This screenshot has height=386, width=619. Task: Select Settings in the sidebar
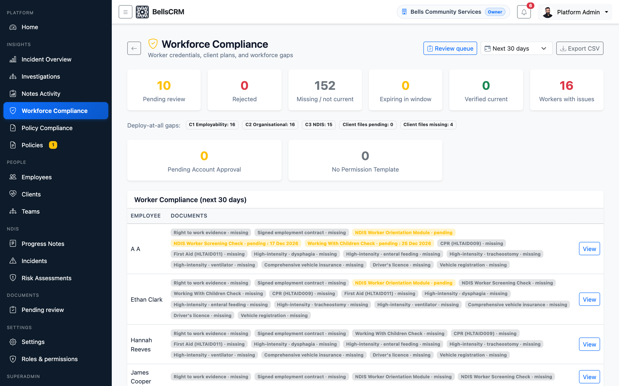56,342
